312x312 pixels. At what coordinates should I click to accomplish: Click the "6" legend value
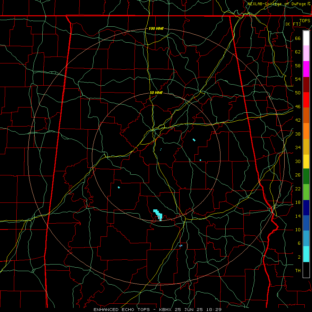(x=299, y=243)
